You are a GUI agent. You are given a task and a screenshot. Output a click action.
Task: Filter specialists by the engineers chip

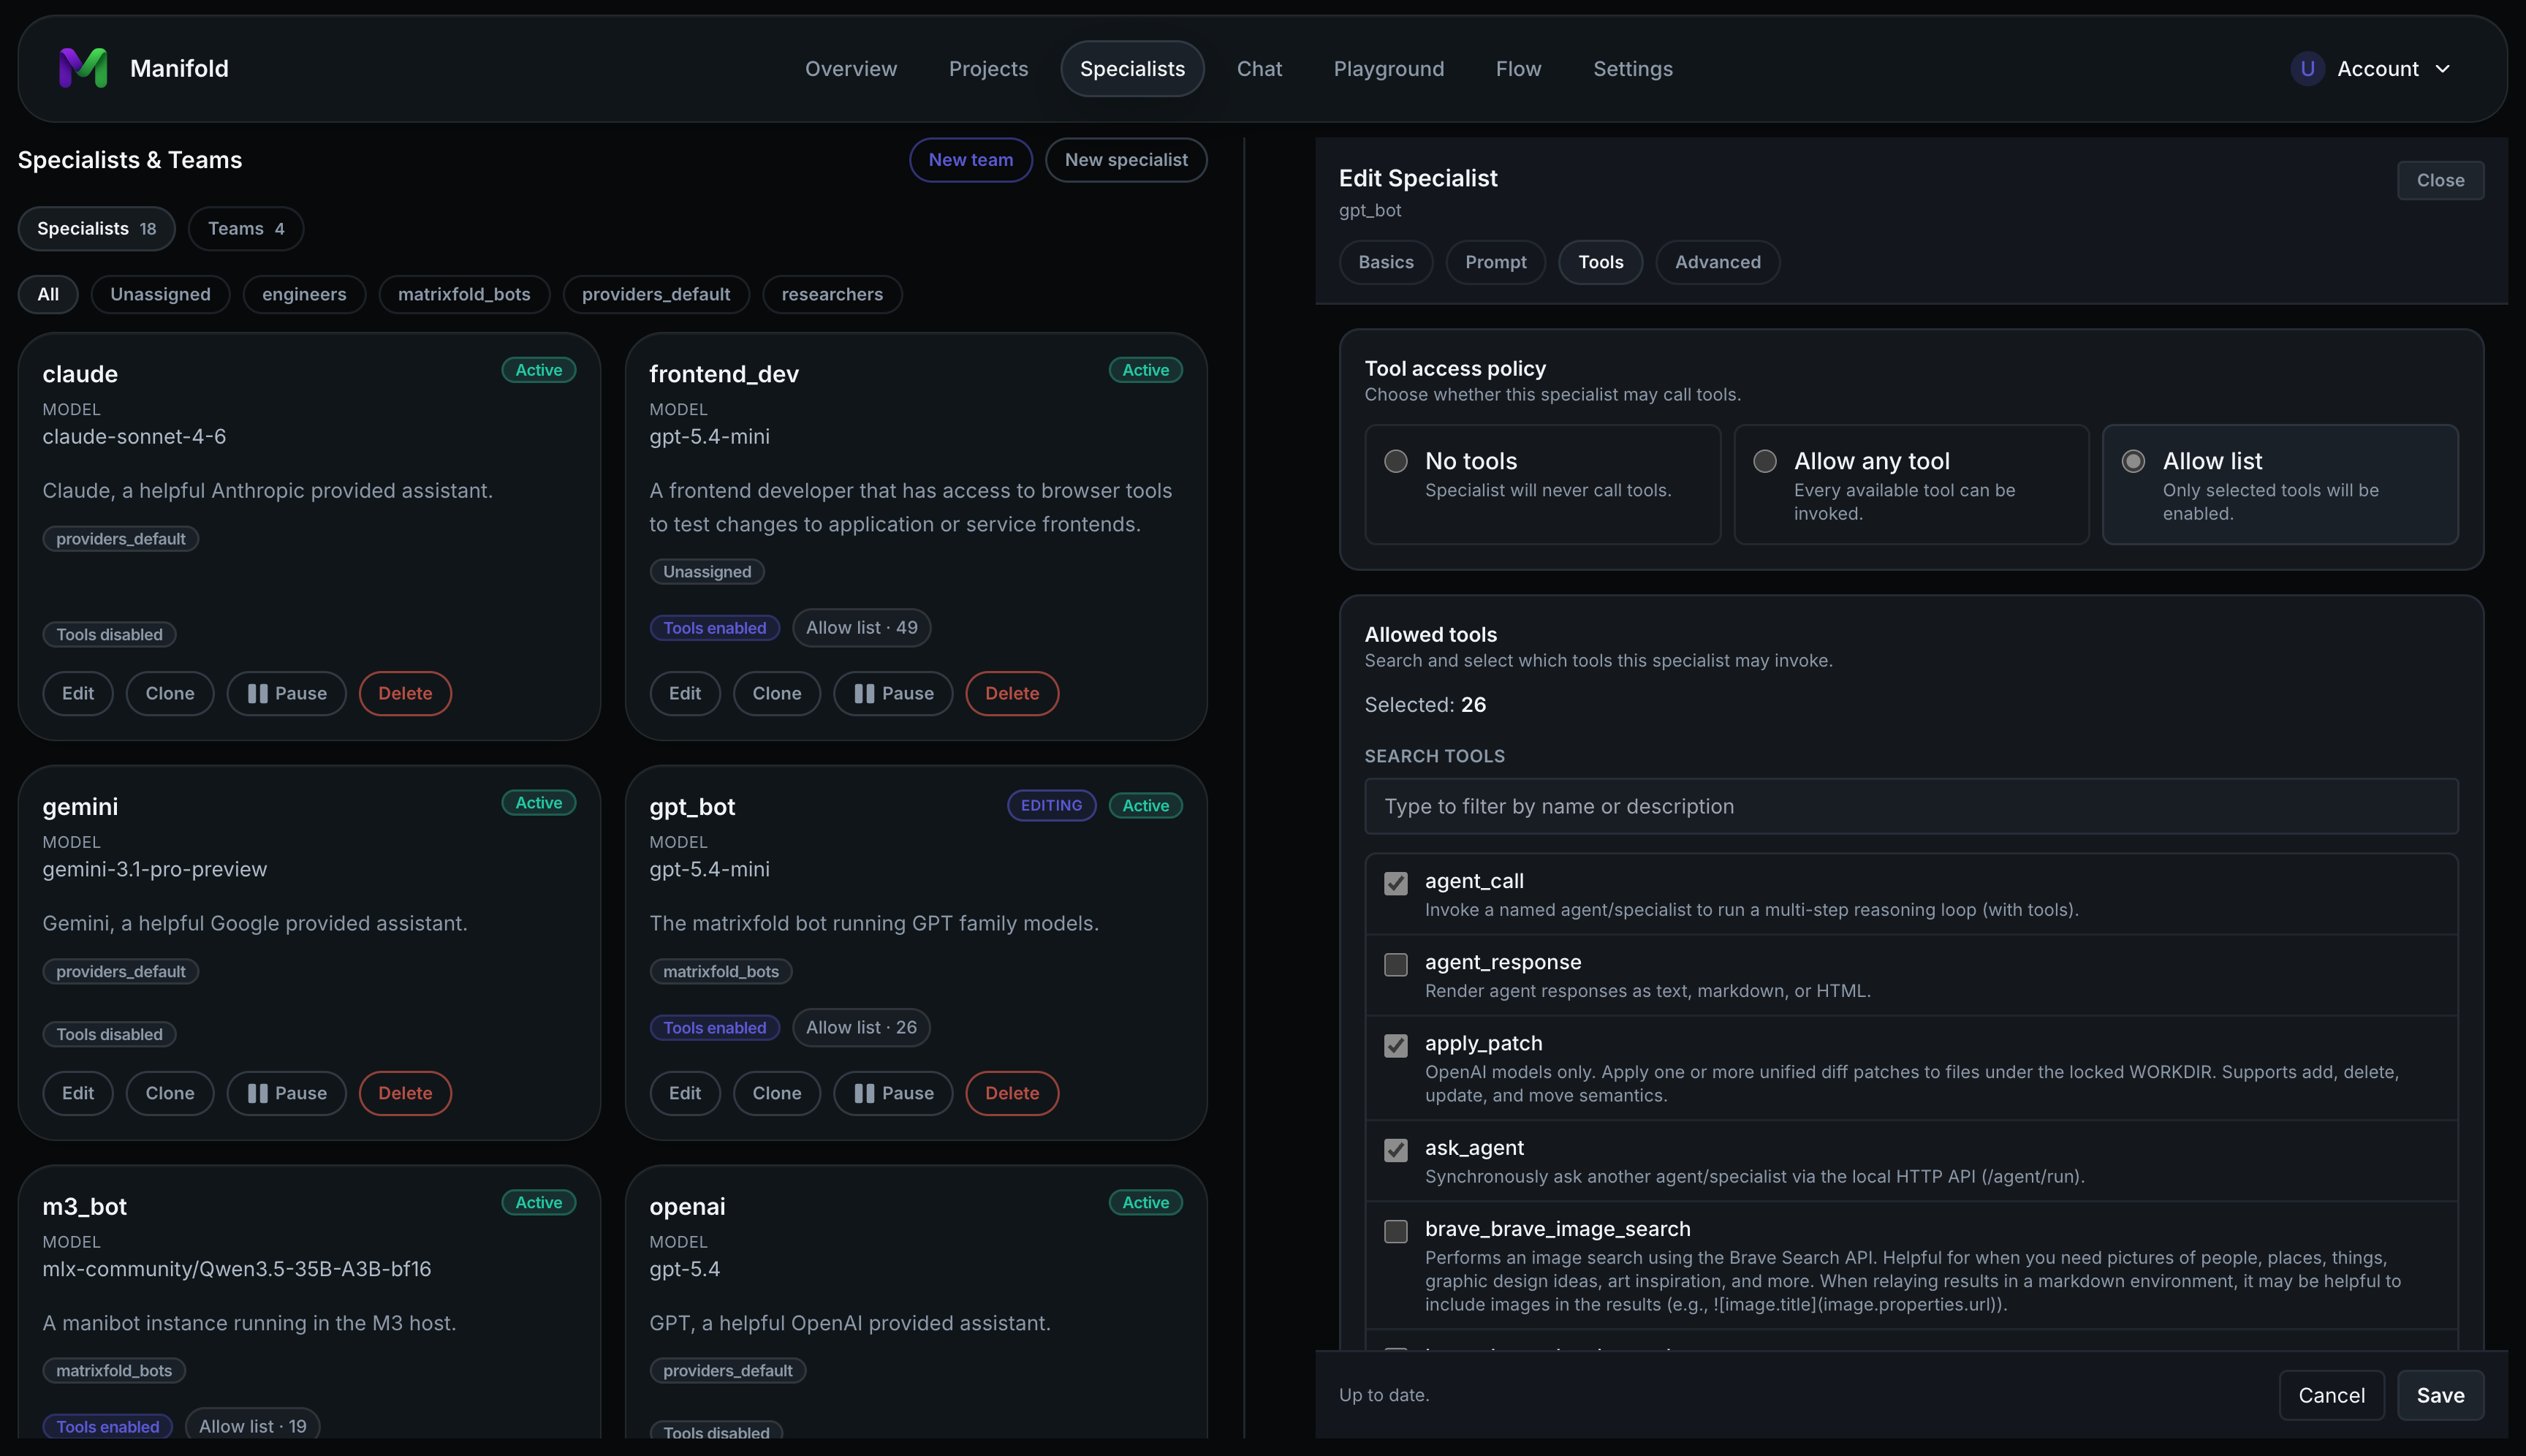[304, 294]
